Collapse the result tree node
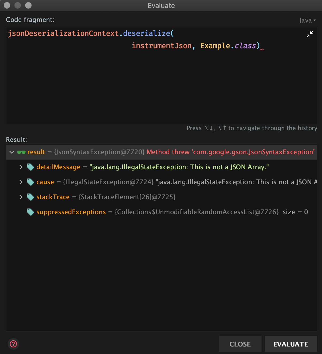This screenshot has width=322, height=354. (12, 152)
